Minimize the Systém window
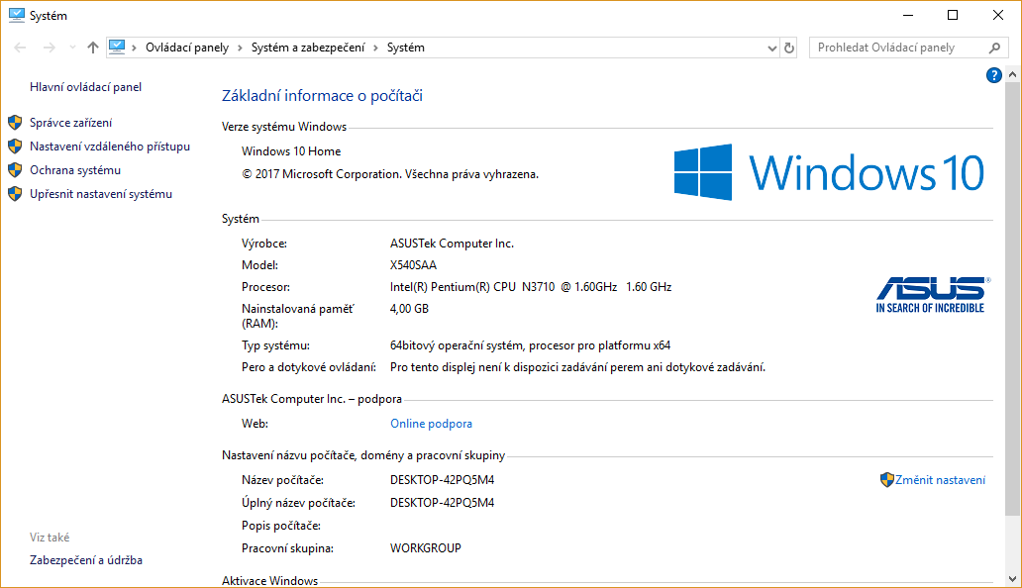The width and height of the screenshot is (1022, 588). (x=908, y=15)
